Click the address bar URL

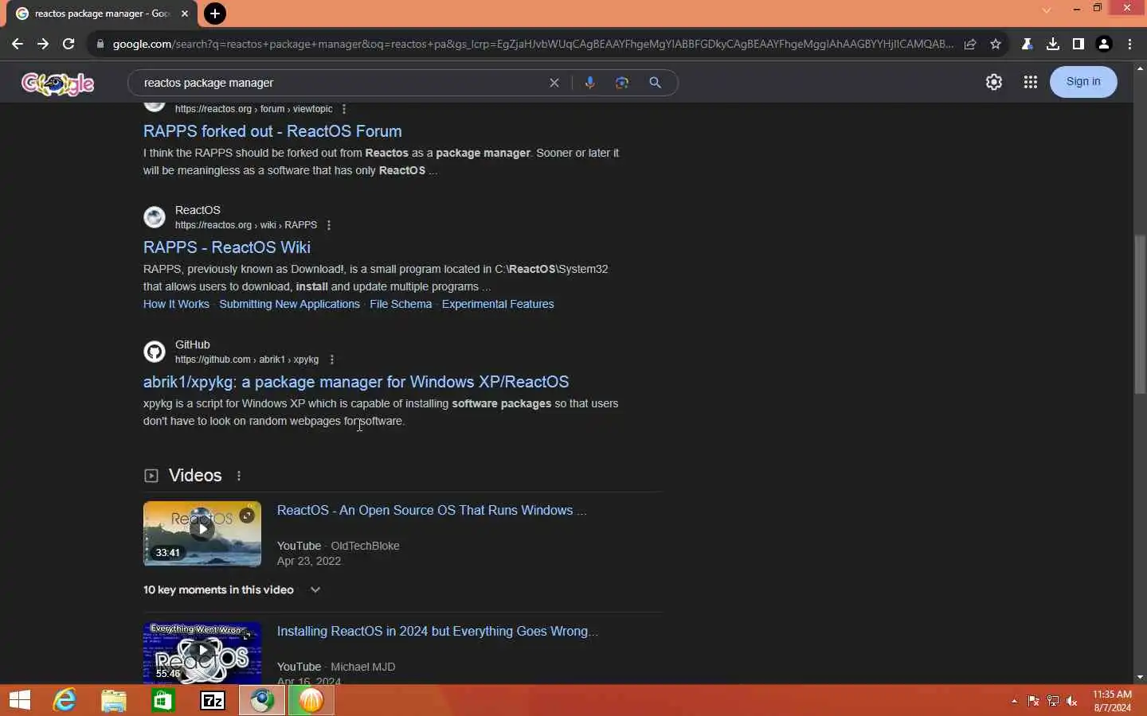[532, 45]
